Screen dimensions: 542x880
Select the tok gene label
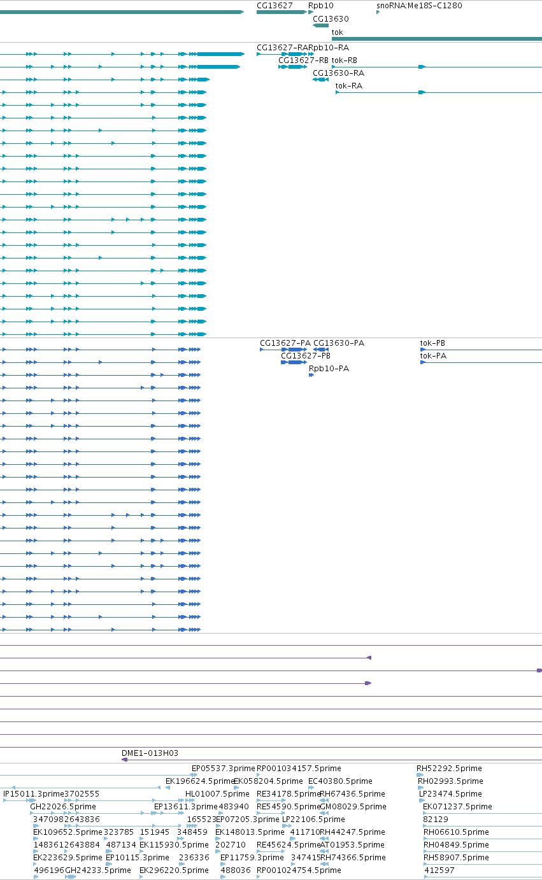(x=338, y=32)
